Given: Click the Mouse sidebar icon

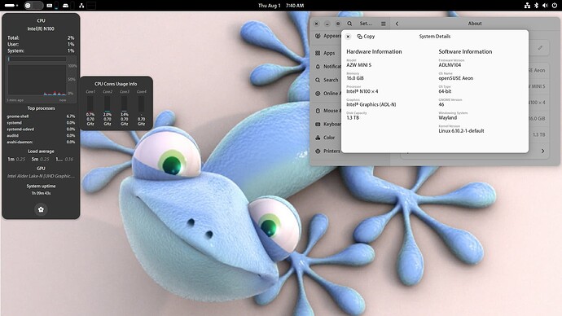Looking at the screenshot, I should [318, 111].
